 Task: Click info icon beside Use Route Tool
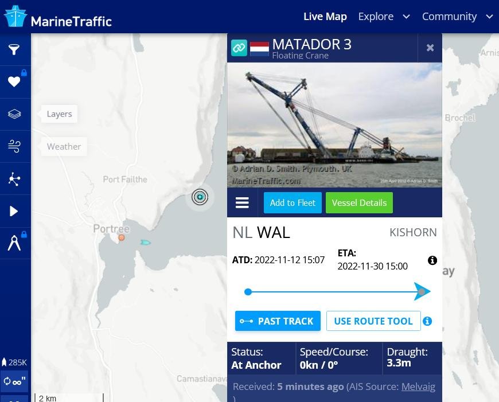[427, 321]
